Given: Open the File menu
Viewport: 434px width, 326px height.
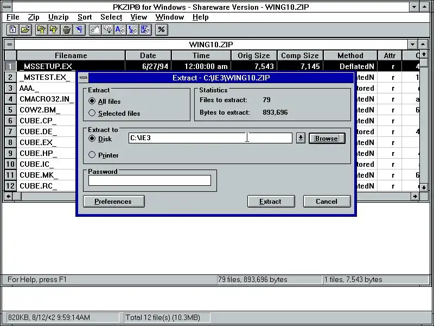Looking at the screenshot, I should click(x=12, y=17).
